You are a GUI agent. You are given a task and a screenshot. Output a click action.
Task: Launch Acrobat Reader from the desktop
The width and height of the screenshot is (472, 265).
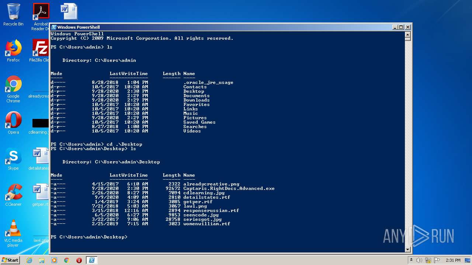41,17
